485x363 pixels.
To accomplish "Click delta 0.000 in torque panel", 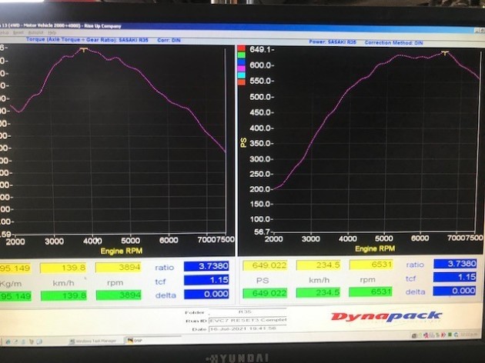I will [x=206, y=294].
